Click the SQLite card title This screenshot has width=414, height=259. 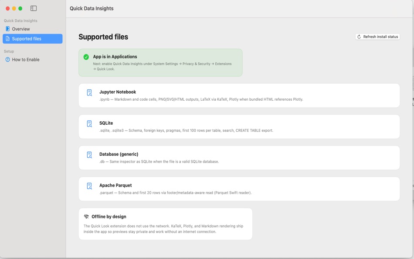(106, 123)
